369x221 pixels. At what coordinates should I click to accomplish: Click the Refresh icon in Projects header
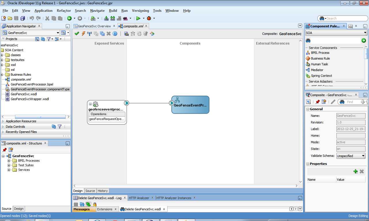tap(43, 39)
